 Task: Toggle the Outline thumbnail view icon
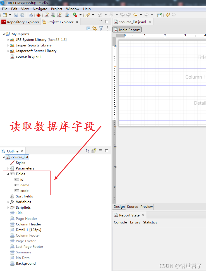click(94, 151)
